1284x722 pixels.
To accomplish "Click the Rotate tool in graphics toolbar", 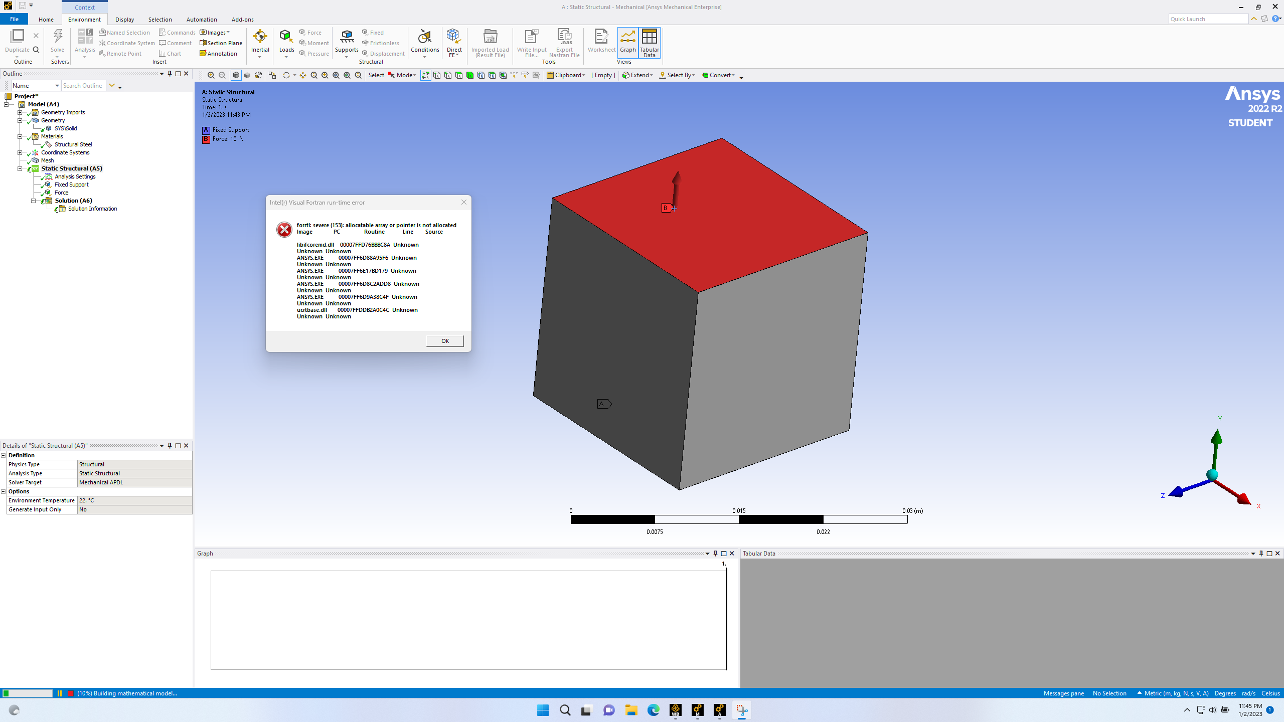I will [286, 75].
